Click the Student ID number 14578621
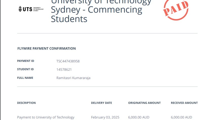 [64, 69]
